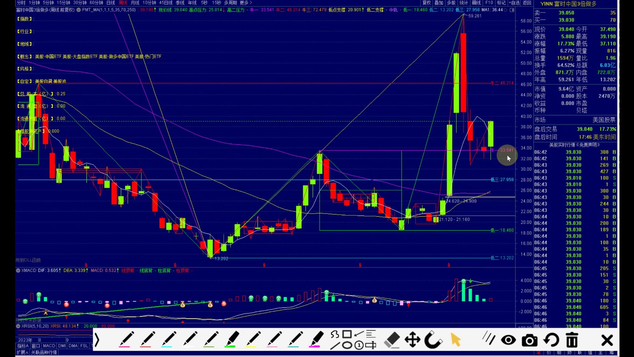The image size is (634, 357).
Task: Select the MACD indicator tab
Action: pyautogui.click(x=49, y=346)
